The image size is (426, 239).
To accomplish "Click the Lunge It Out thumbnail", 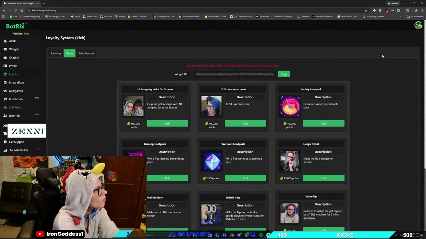I will [290, 161].
